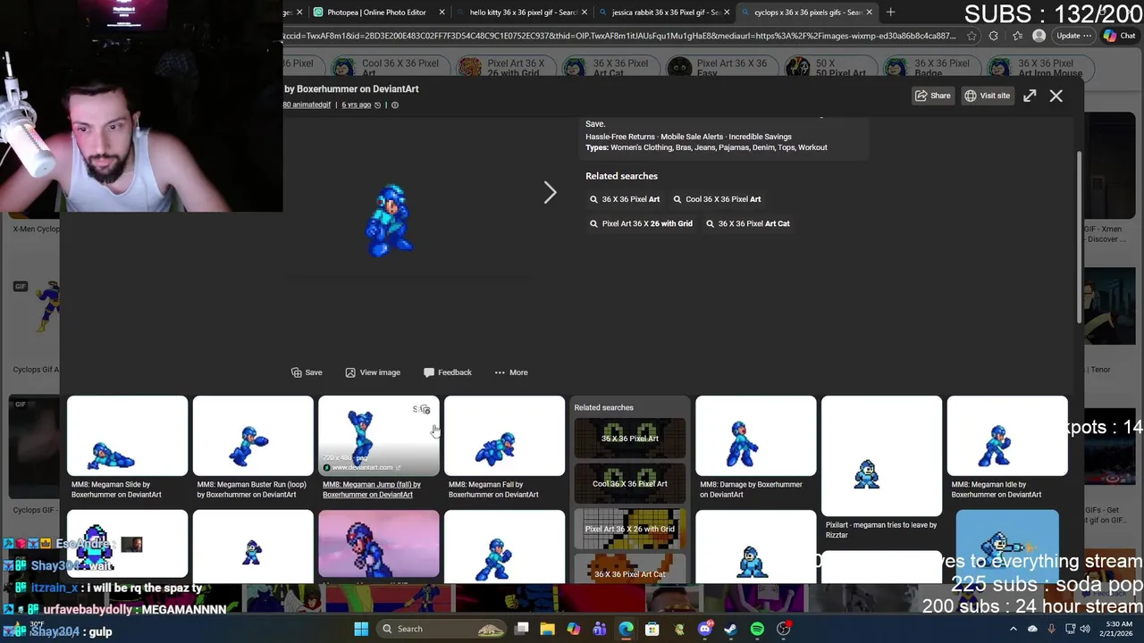Viewport: 1144px width, 643px height.
Task: Open View image option
Action: coord(373,372)
